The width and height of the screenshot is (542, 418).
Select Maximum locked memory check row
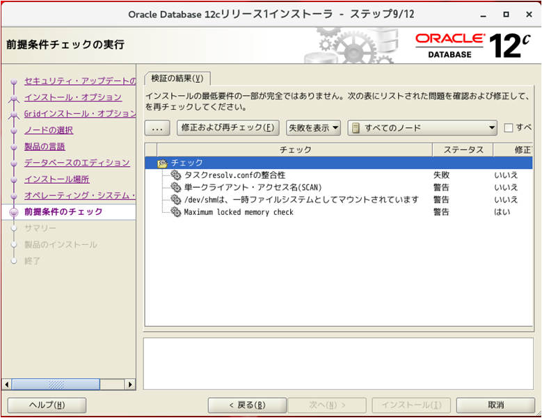[339, 212]
